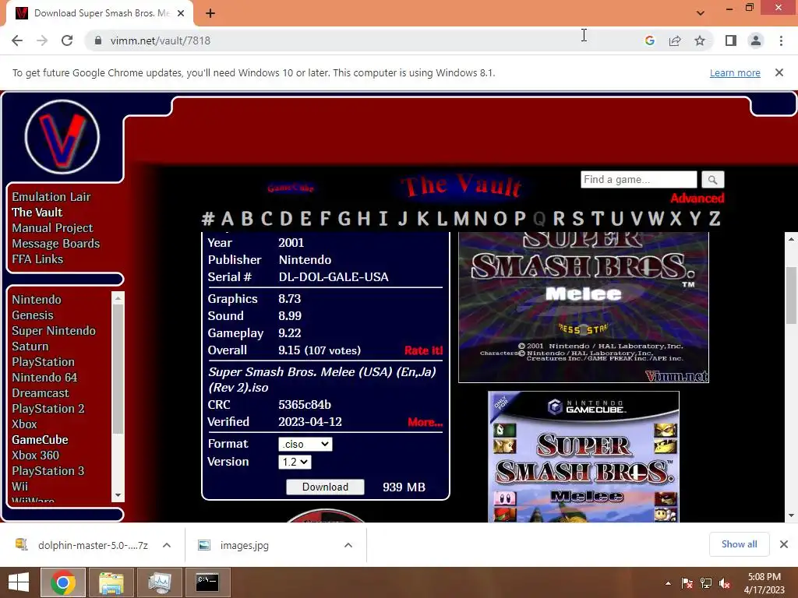The width and height of the screenshot is (798, 598).
Task: Select the Xbox 360 system link
Action: [36, 455]
